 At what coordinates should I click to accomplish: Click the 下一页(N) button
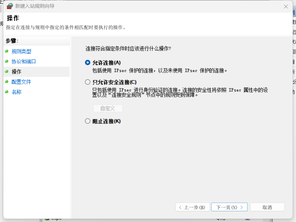(229, 207)
